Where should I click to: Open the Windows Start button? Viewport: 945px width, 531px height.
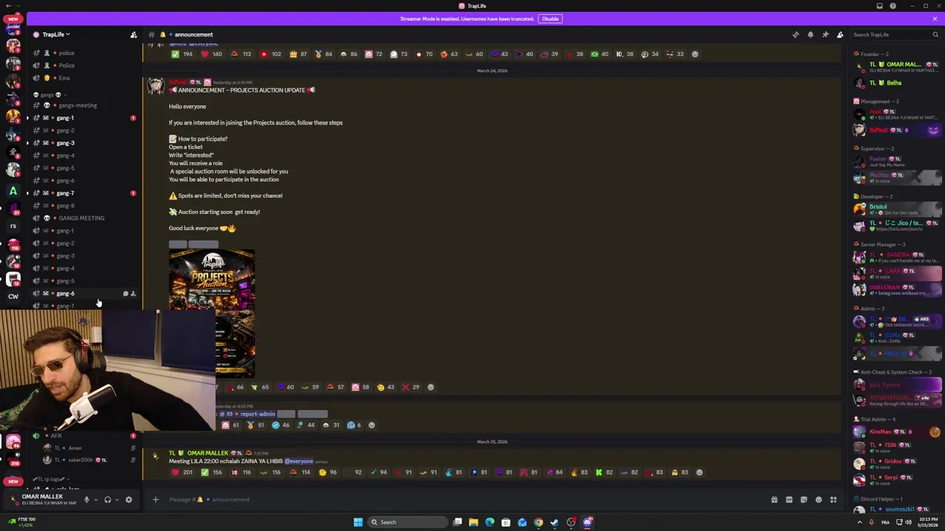358,522
